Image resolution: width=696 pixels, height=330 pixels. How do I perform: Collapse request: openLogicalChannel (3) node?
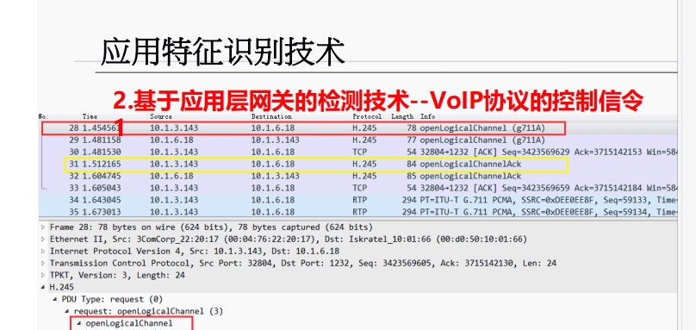coord(67,311)
